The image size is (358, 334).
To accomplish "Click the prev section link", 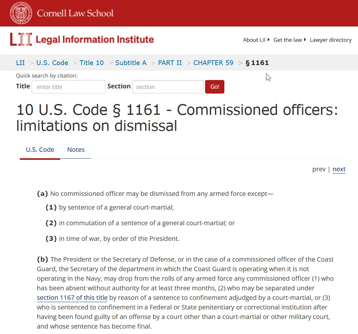I will tap(319, 169).
